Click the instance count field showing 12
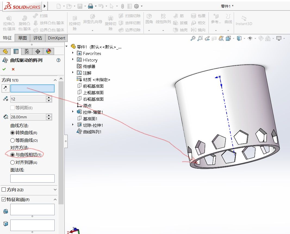The height and width of the screenshot is (234, 290). tap(28, 99)
